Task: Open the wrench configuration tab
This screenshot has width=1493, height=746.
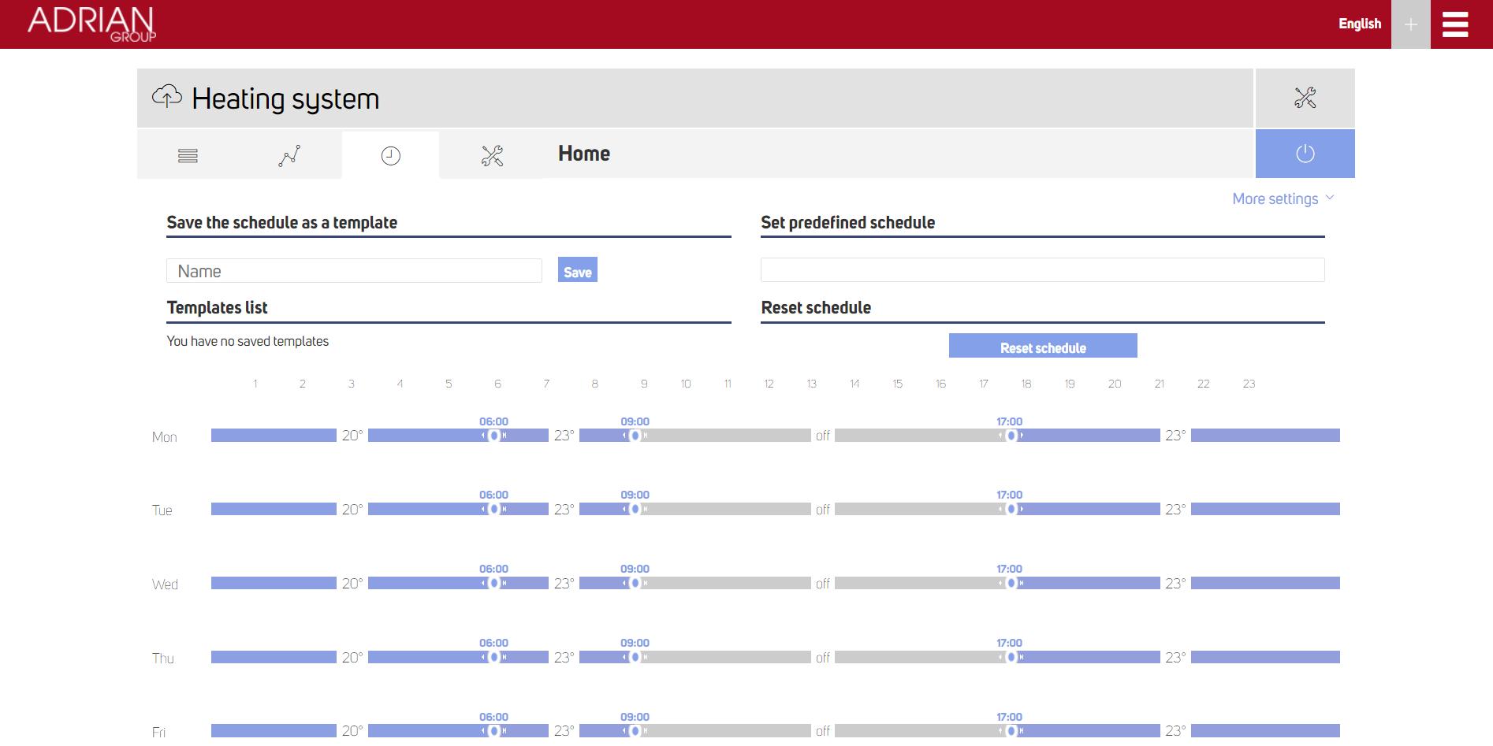Action: [492, 155]
